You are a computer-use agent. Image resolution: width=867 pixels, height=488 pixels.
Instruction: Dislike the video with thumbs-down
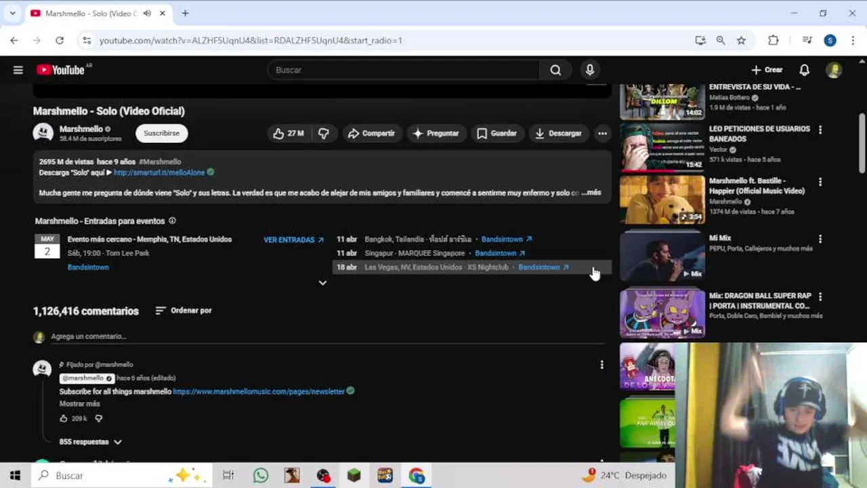pos(324,134)
